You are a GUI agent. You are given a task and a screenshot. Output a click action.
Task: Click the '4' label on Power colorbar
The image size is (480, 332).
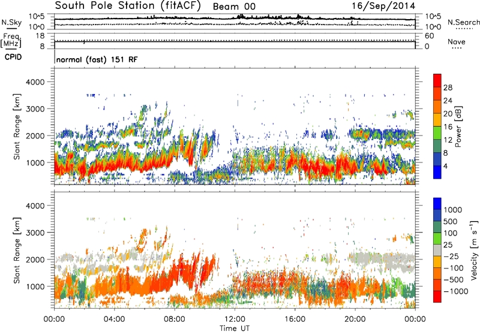pos(445,166)
